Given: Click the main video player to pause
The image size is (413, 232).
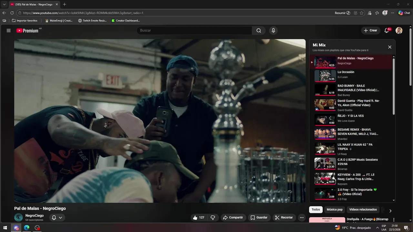Looking at the screenshot, I should (x=160, y=121).
